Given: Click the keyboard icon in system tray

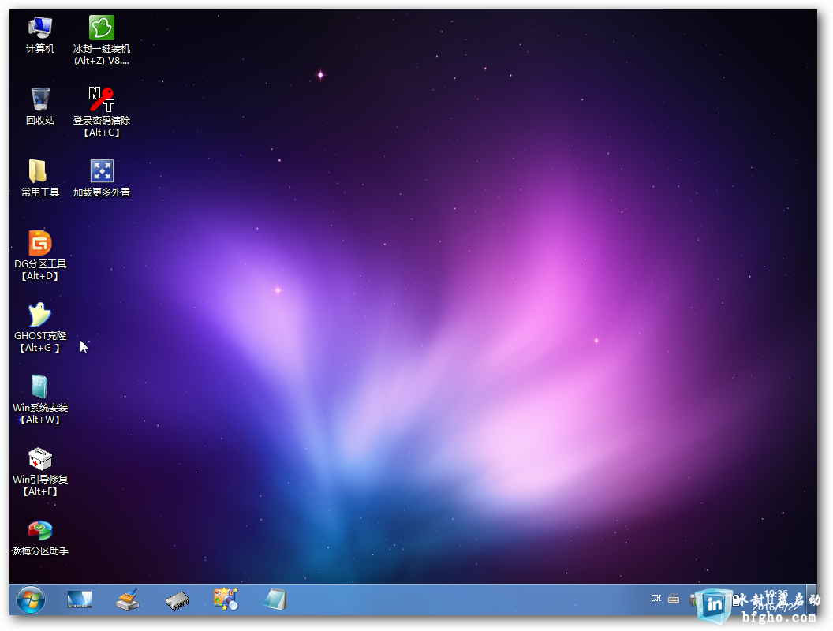Looking at the screenshot, I should pos(674,599).
